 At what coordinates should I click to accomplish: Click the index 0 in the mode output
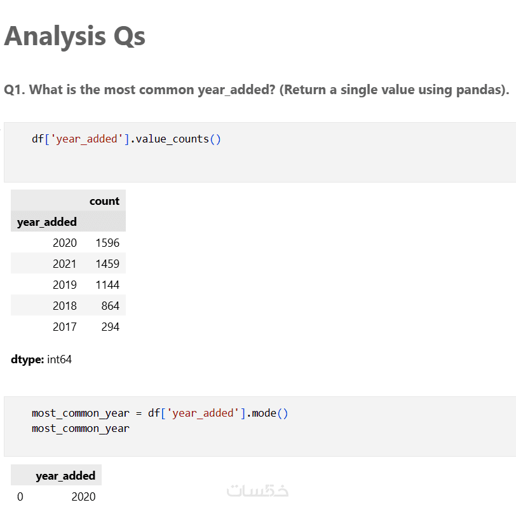pos(20,497)
